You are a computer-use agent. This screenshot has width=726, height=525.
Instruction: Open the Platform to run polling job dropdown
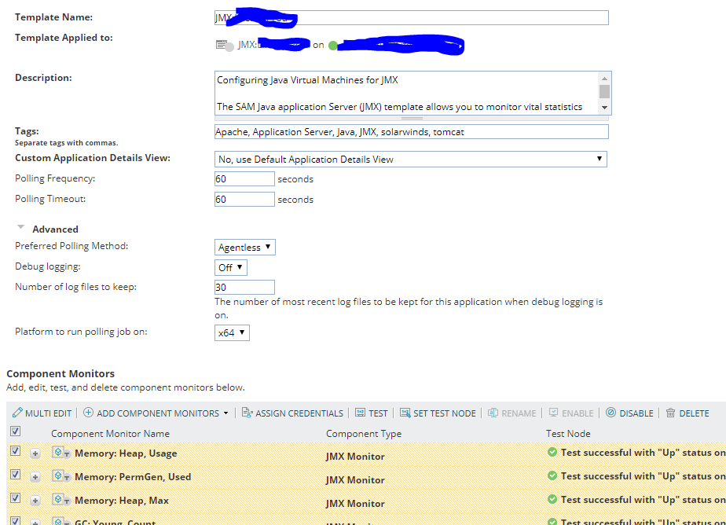(x=232, y=333)
